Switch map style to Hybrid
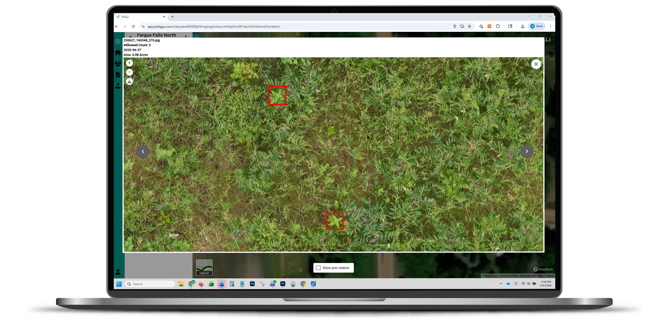This screenshot has width=669, height=321. coord(204,267)
